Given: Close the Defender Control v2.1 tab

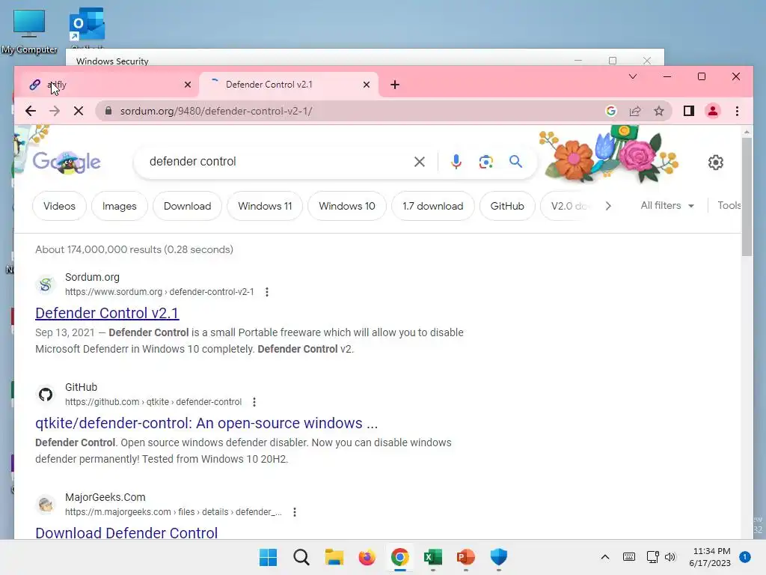Looking at the screenshot, I should point(367,85).
